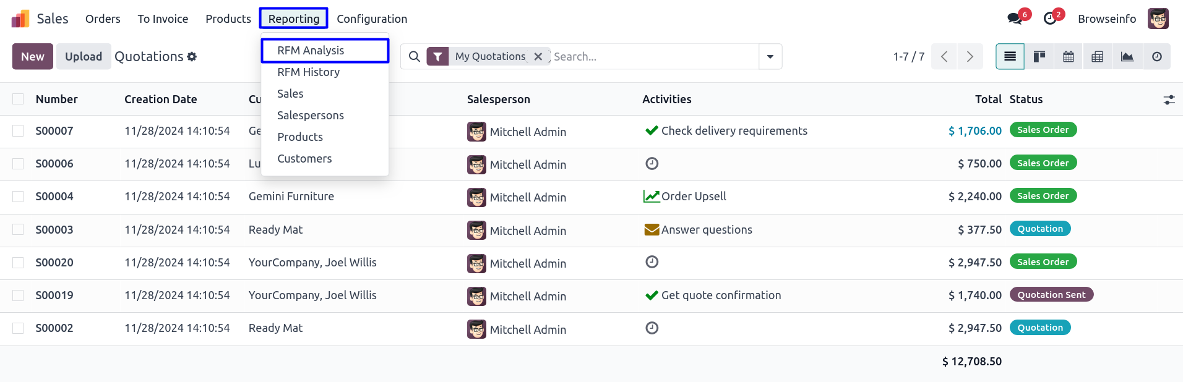Switch to Activity view
This screenshot has width=1183, height=382.
[1156, 57]
